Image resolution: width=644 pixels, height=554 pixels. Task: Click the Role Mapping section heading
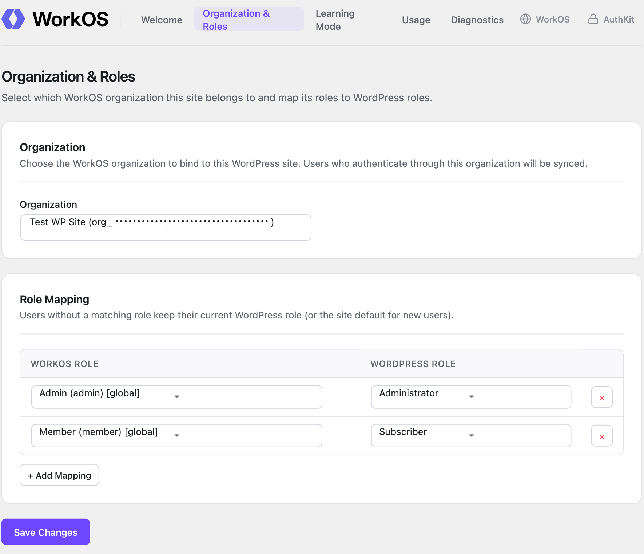coord(55,300)
